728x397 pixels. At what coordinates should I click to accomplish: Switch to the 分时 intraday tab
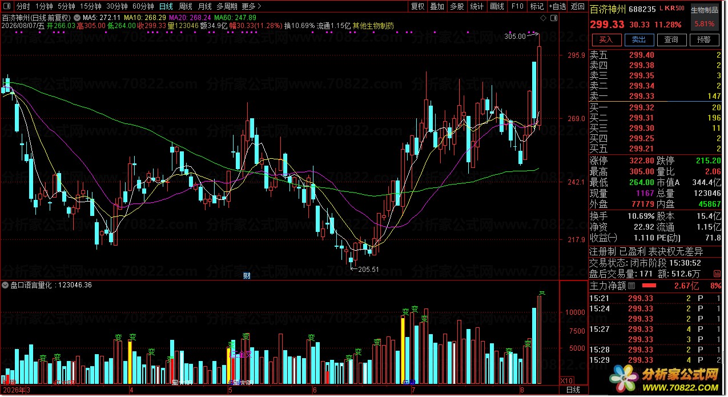coord(23,6)
